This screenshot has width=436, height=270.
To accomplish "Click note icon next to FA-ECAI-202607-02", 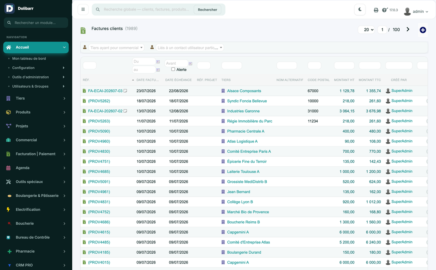I will coord(125,111).
